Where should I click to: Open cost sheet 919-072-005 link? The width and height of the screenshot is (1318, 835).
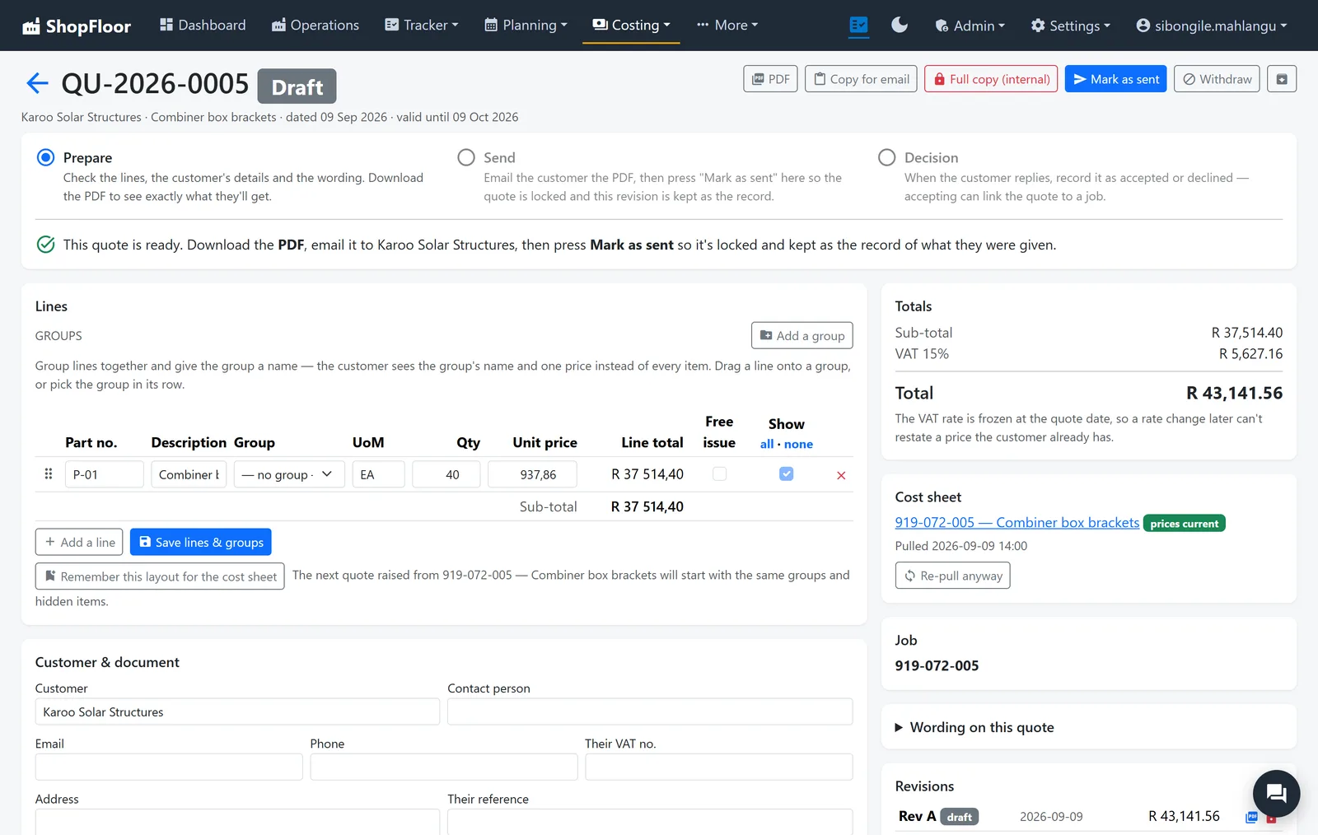coord(1017,523)
